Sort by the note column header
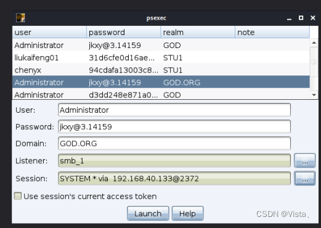 pos(272,32)
